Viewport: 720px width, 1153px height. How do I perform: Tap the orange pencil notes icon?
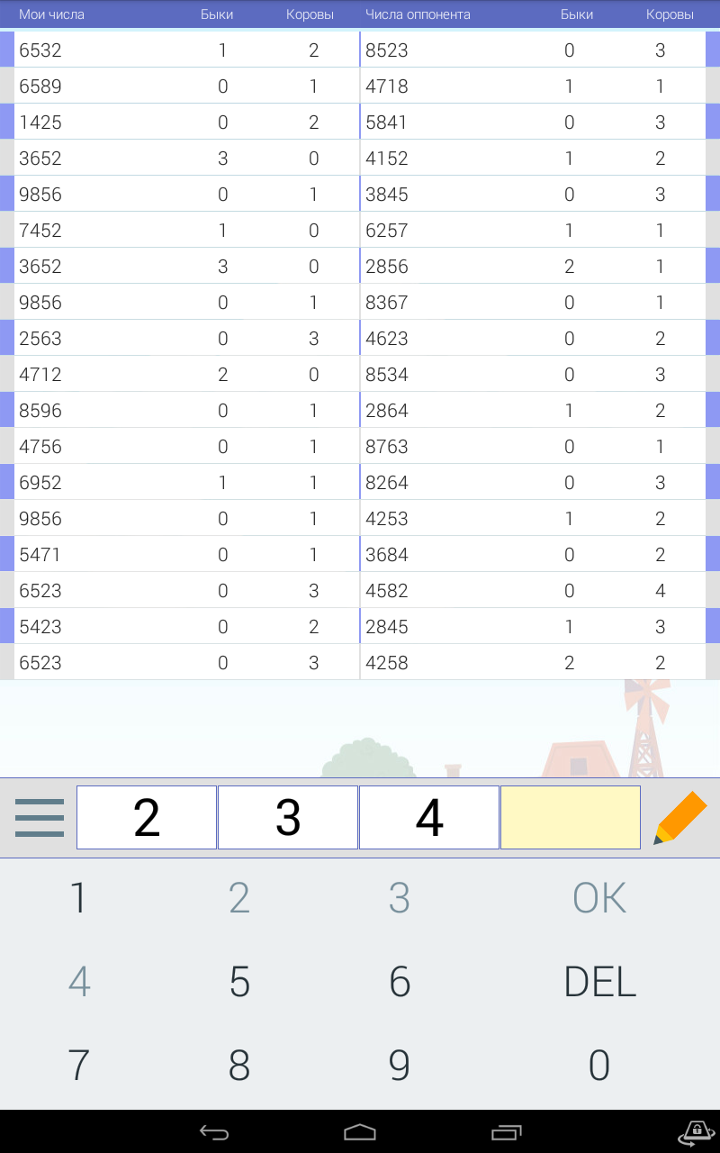tap(680, 817)
